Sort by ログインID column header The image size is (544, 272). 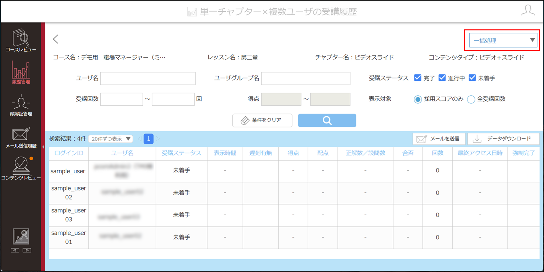tap(69, 153)
